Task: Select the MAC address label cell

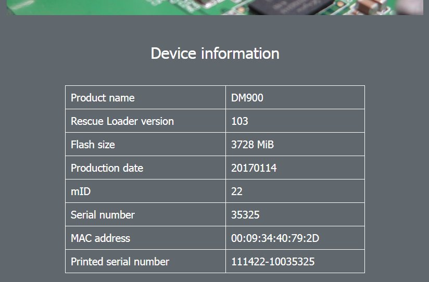Action: coord(100,238)
